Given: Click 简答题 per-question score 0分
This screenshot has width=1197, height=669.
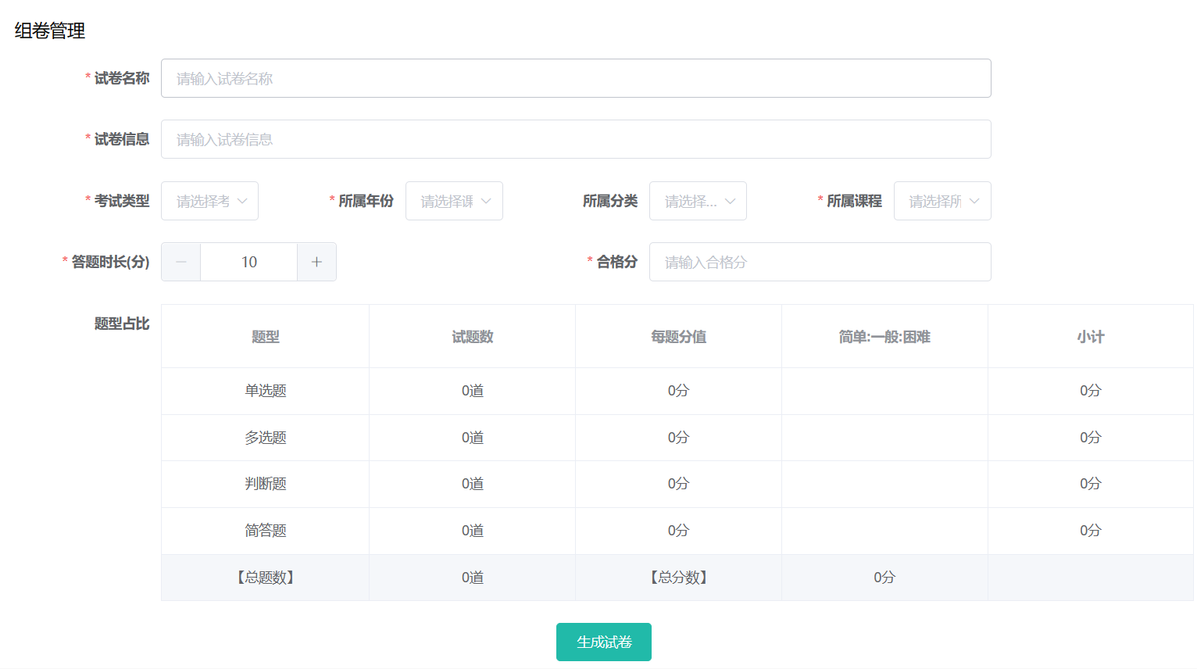Looking at the screenshot, I should point(678,531).
